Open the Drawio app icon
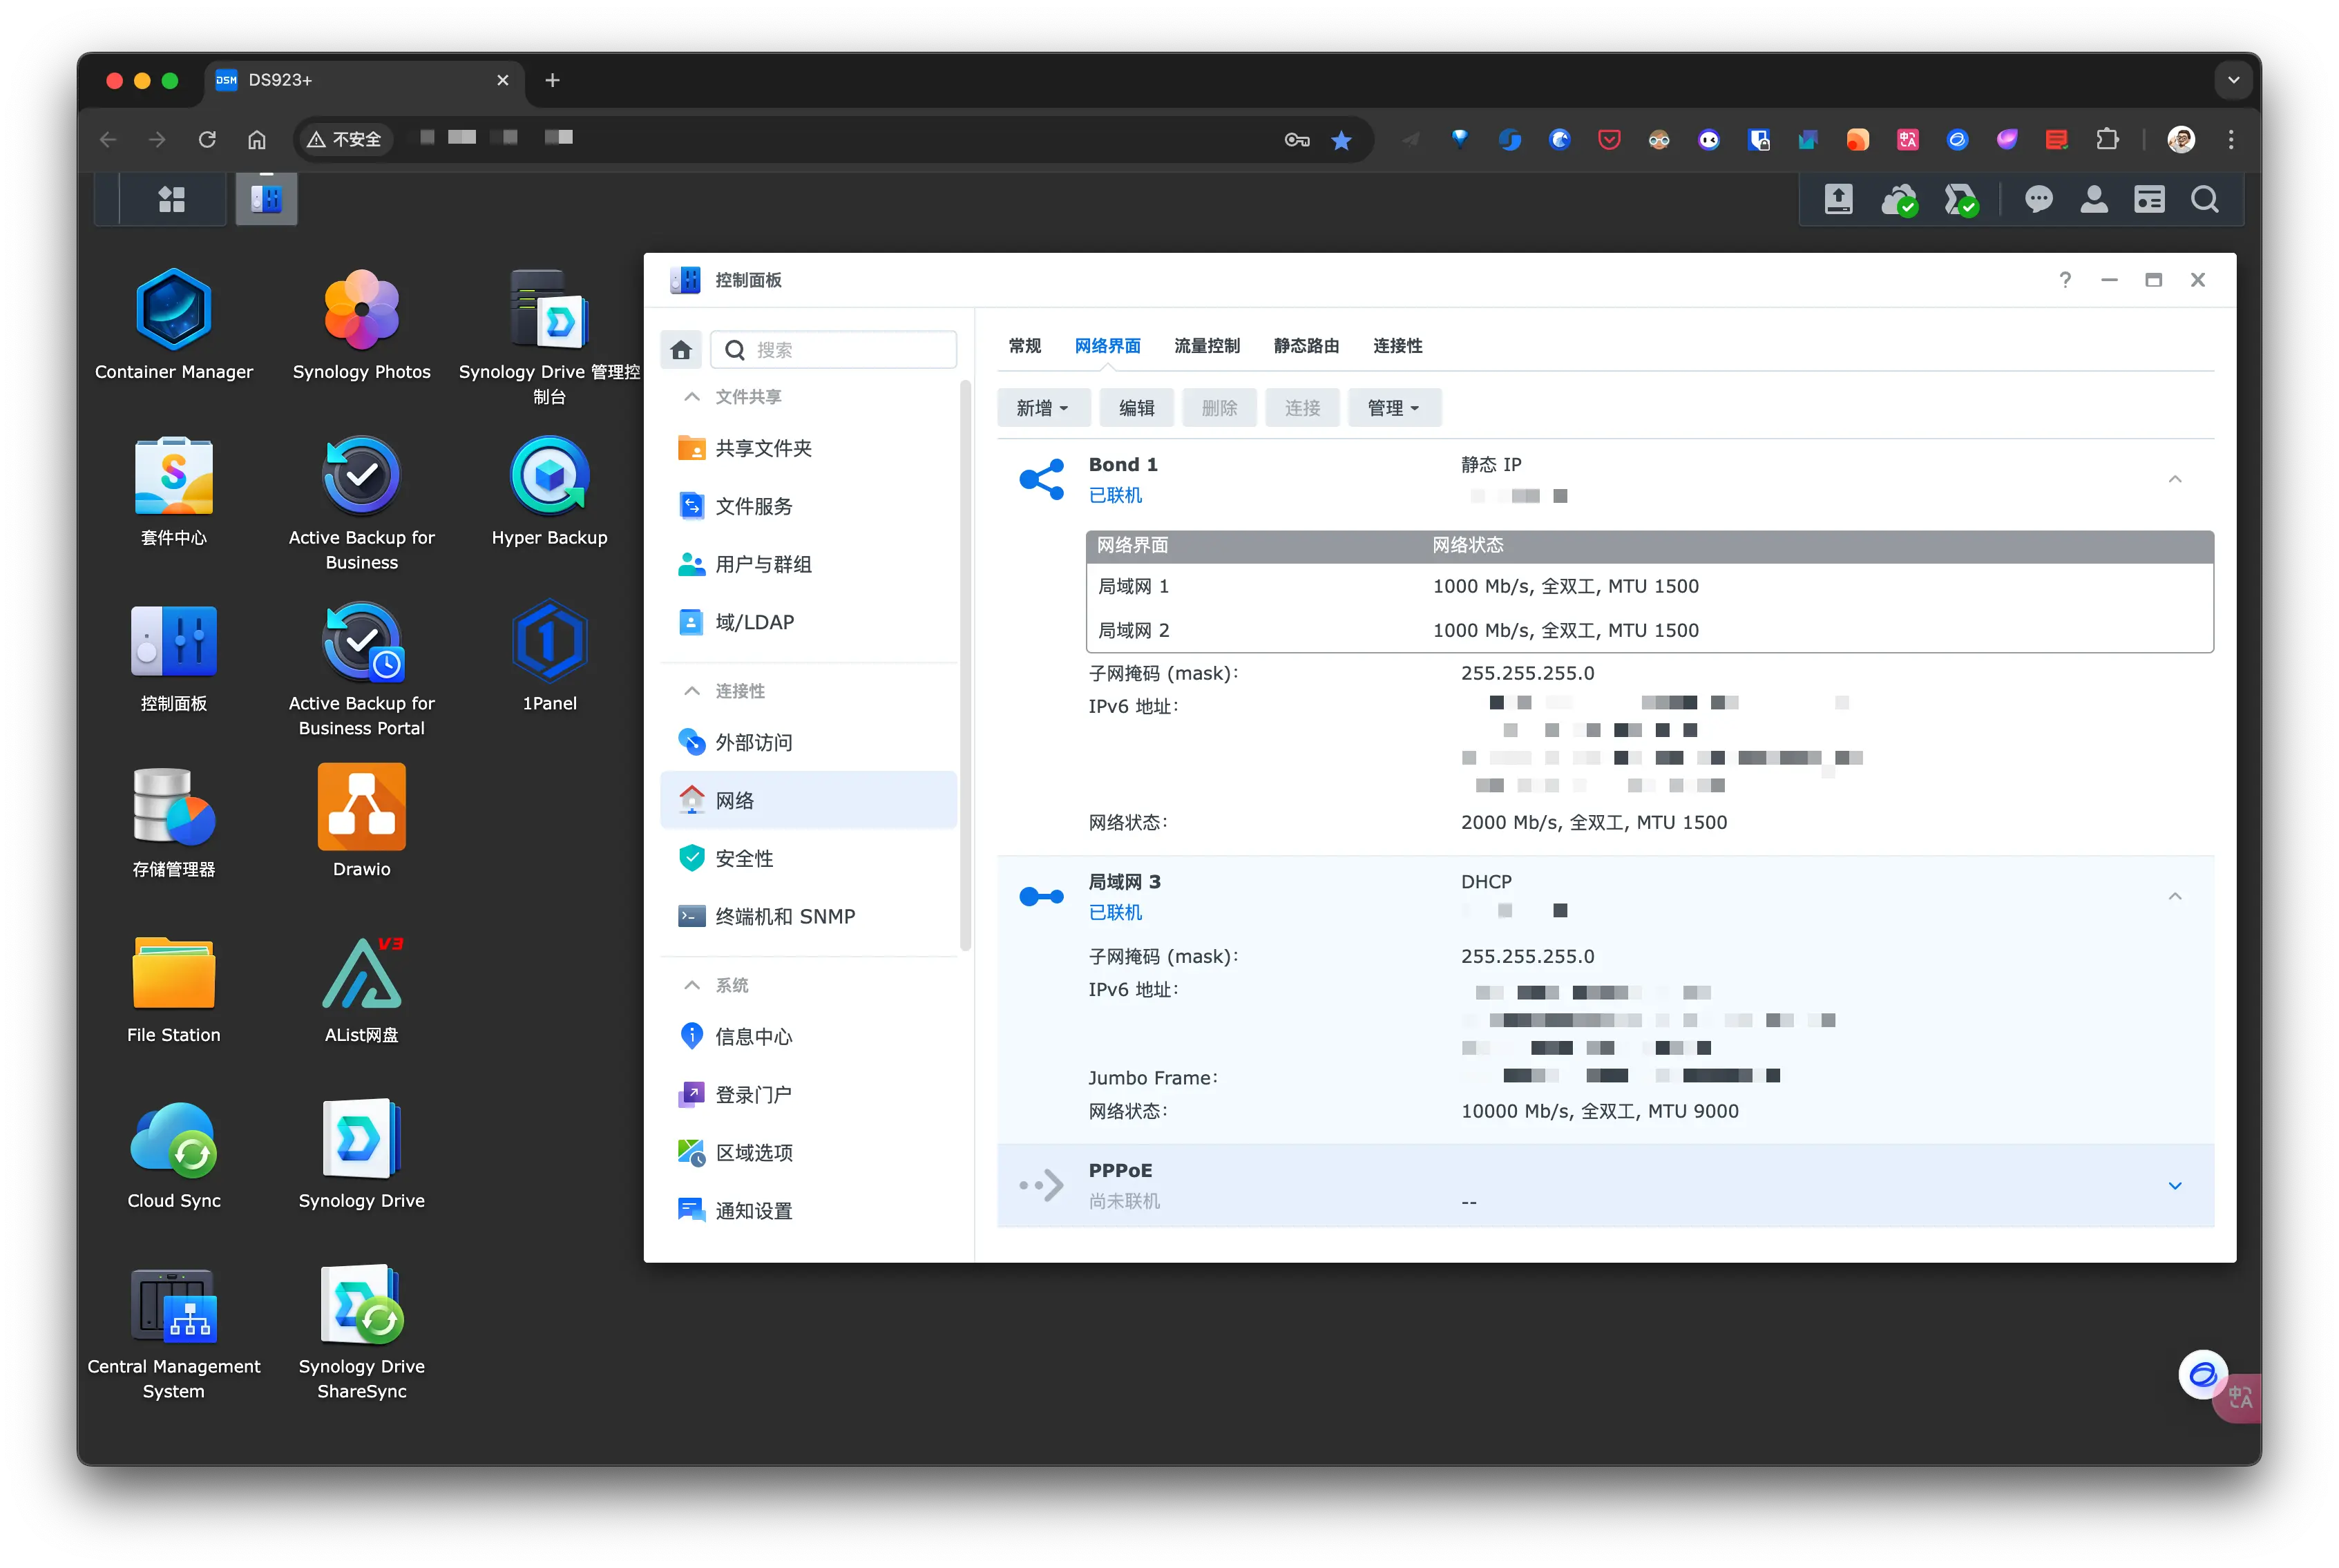 (361, 808)
